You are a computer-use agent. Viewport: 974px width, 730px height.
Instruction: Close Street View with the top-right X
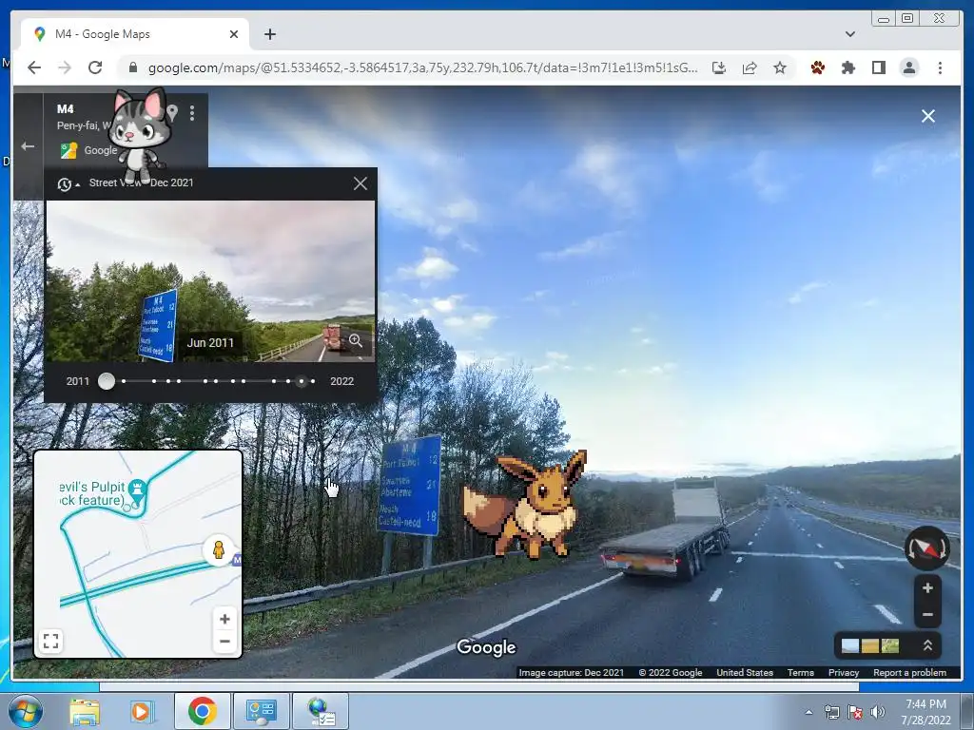tap(928, 116)
